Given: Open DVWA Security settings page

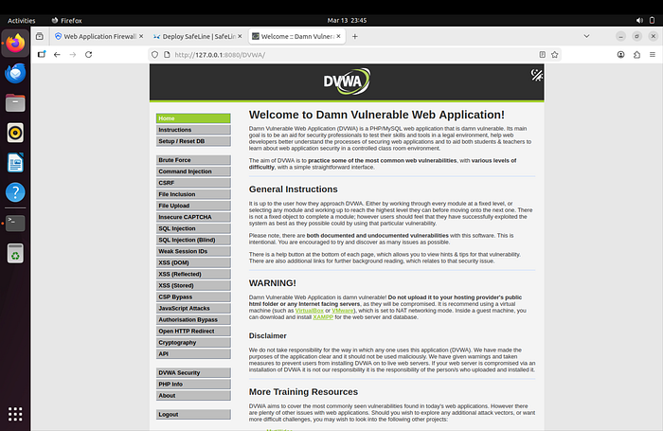Looking at the screenshot, I should [193, 372].
